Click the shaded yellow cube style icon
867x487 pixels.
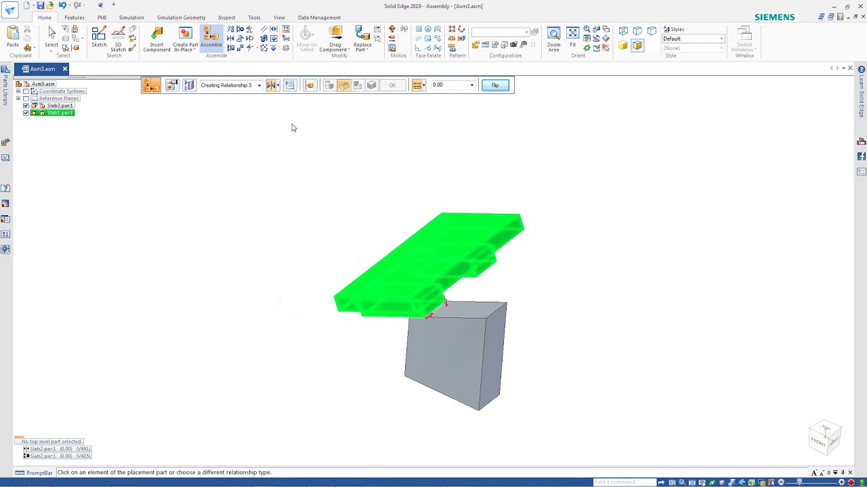tap(622, 46)
